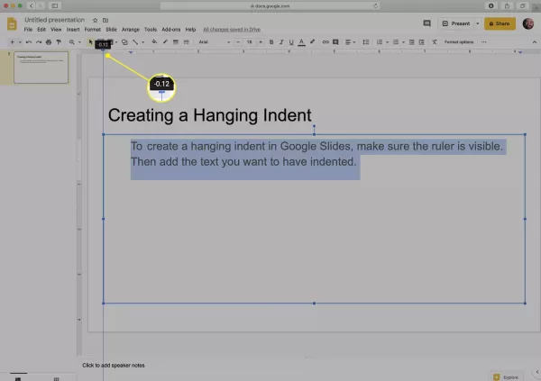Open the Arial font family dropdown
541x381 pixels.
[215, 42]
